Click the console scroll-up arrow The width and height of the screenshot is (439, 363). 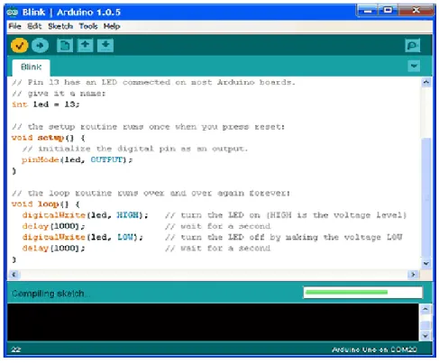(x=425, y=309)
